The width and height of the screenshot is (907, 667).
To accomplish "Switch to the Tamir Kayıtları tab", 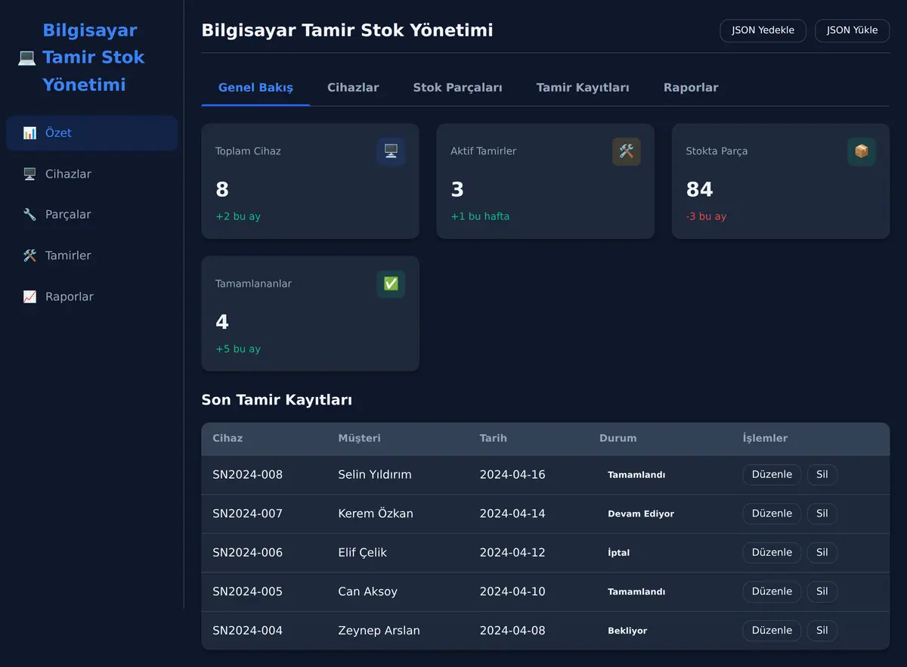I will pos(583,88).
